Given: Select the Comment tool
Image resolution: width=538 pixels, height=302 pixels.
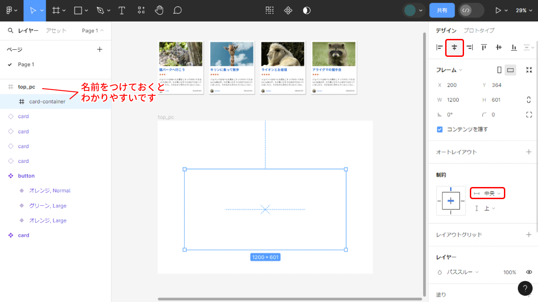Looking at the screenshot, I should point(178,10).
